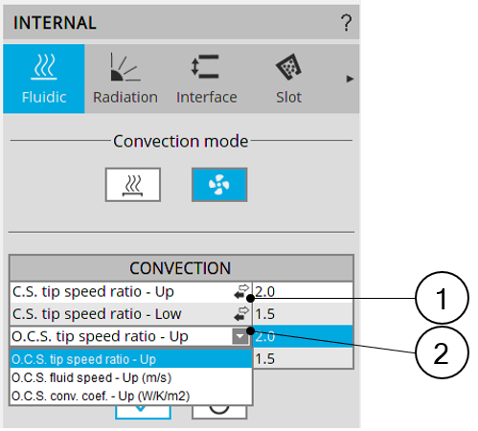Open help with the question mark
This screenshot has height=431, width=478.
pos(346,22)
